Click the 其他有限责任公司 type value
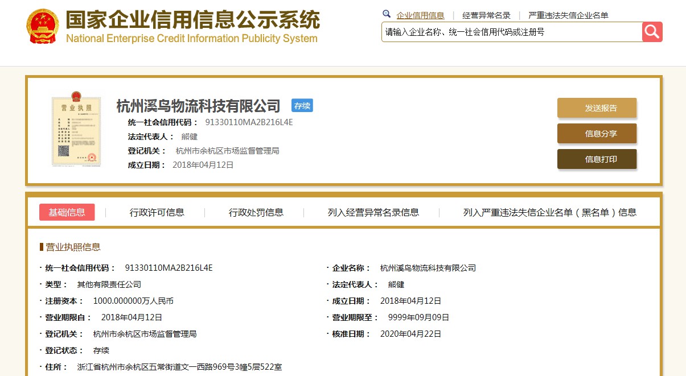The width and height of the screenshot is (686, 376). (x=109, y=284)
